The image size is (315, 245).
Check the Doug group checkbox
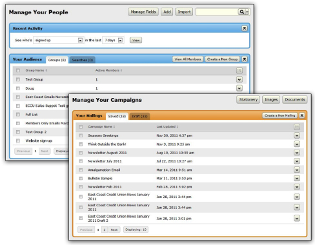pos(18,88)
